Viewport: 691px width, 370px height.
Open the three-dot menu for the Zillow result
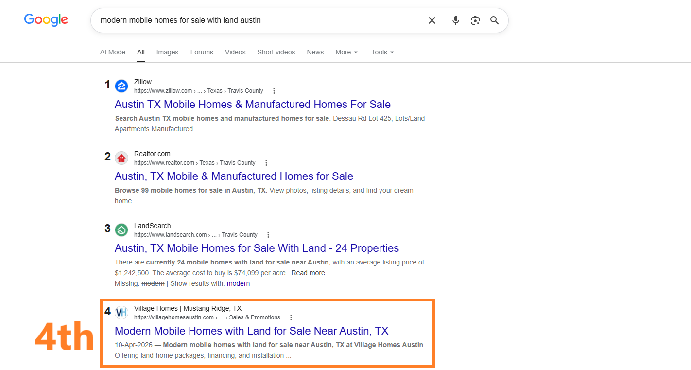click(x=274, y=91)
